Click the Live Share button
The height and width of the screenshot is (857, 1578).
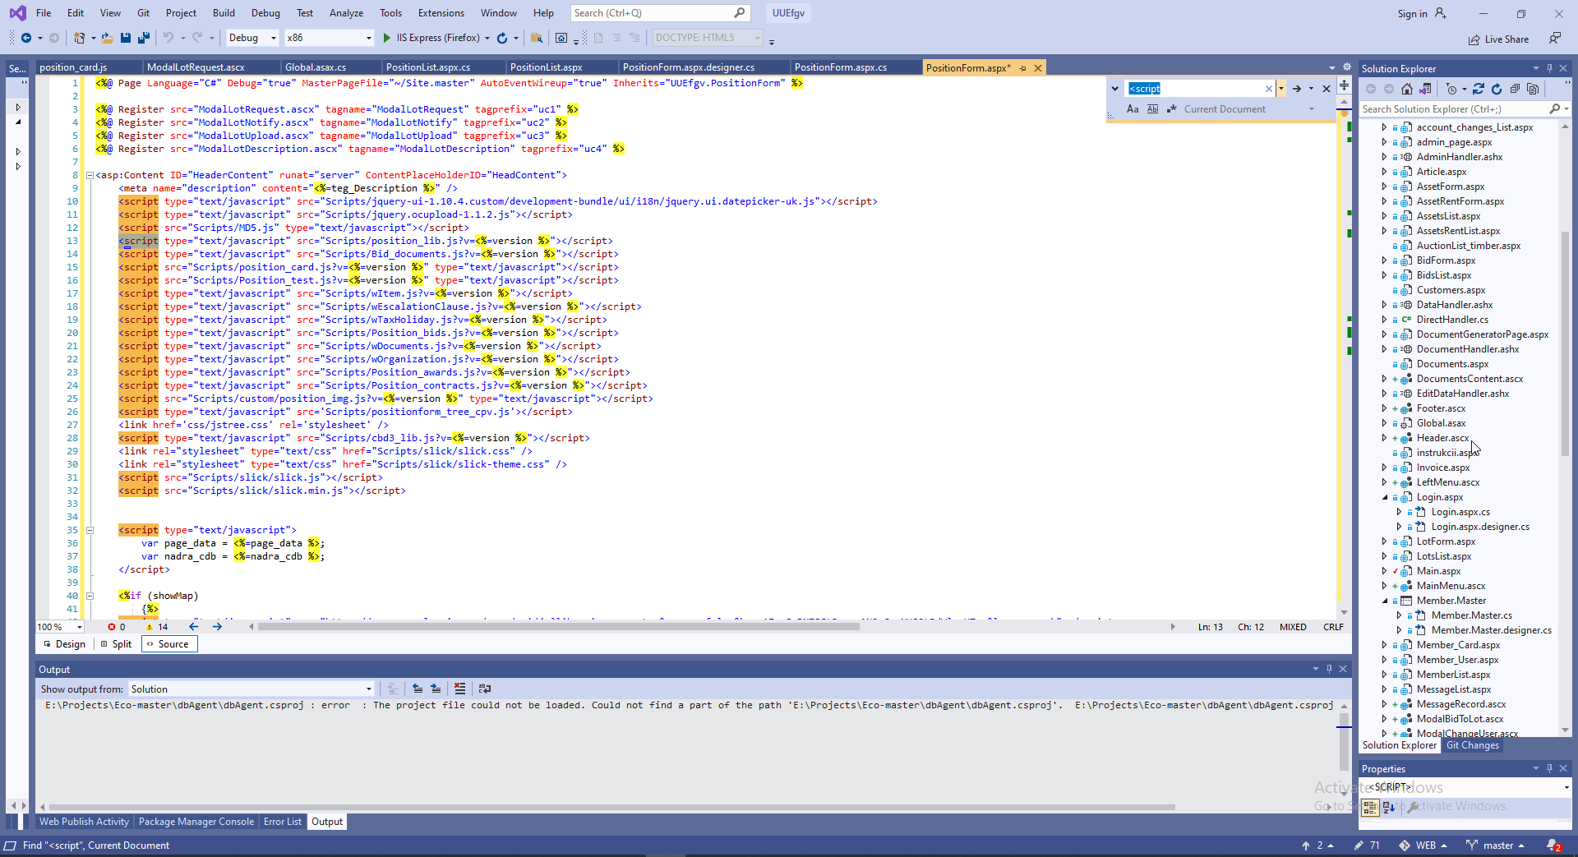[1498, 39]
